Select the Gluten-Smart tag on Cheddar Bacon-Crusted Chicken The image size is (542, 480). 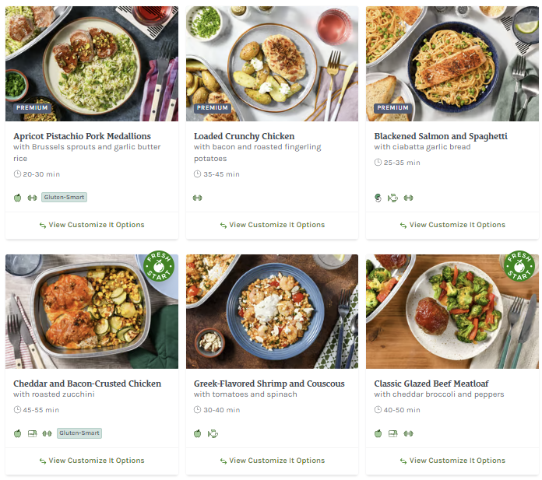(79, 433)
